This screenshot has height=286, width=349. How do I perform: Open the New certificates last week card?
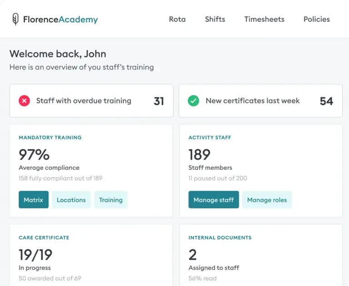point(261,101)
